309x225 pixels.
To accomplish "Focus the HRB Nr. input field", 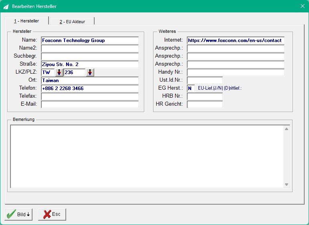I will 205,96.
